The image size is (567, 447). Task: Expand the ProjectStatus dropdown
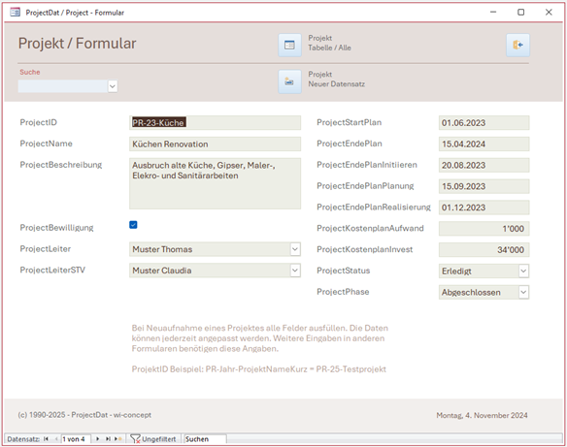(x=523, y=271)
